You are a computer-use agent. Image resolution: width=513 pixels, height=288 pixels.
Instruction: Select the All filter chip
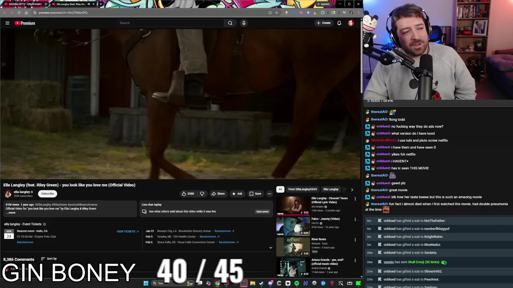coord(280,189)
